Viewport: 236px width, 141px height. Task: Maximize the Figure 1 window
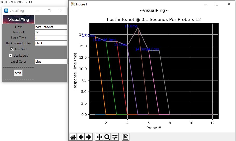tap(217, 4)
